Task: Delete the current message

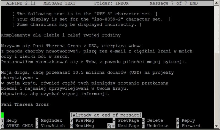Action: coord(155,120)
